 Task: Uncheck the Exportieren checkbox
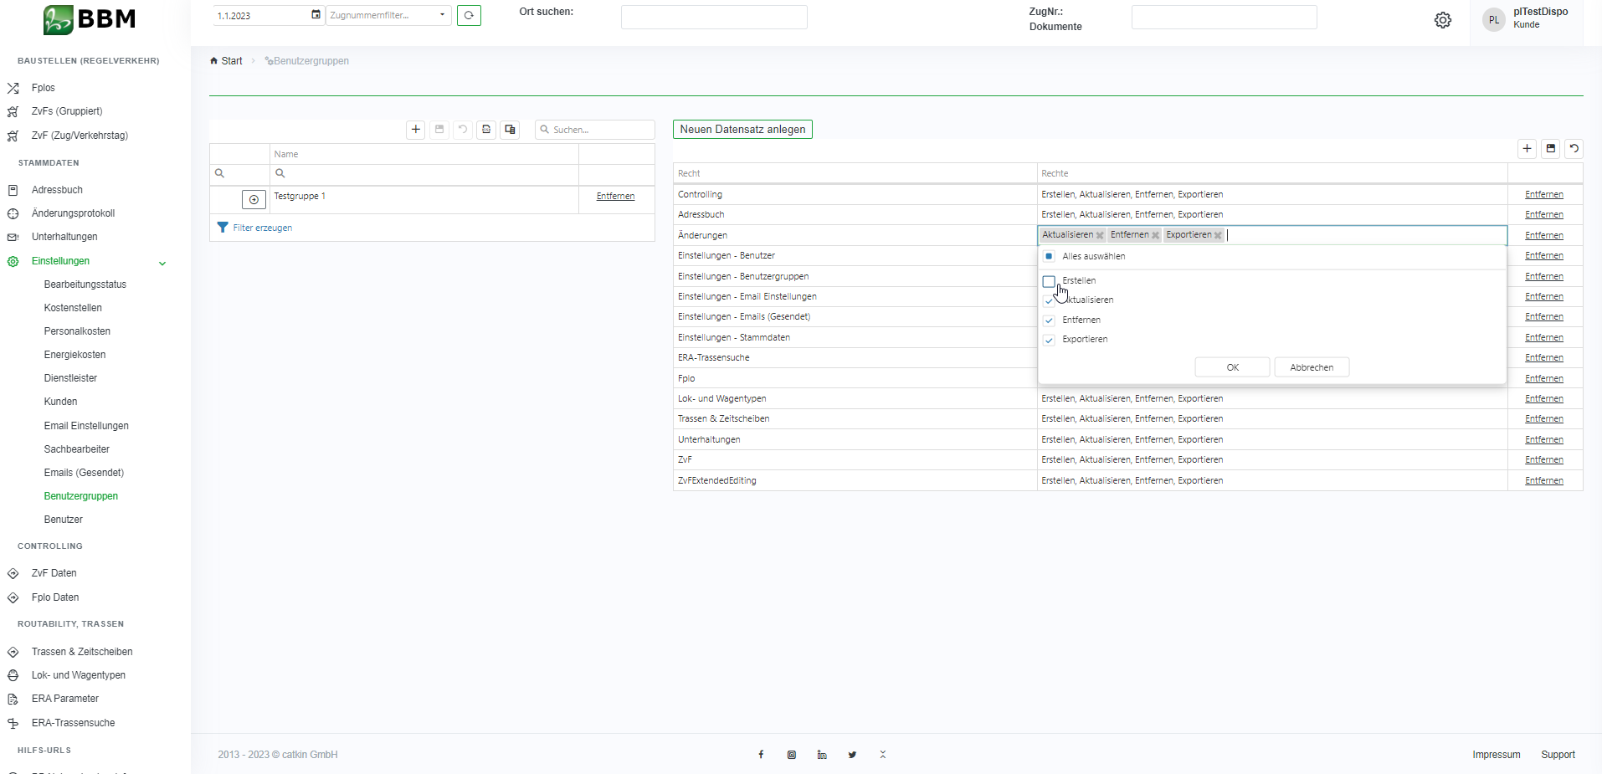[x=1049, y=340]
